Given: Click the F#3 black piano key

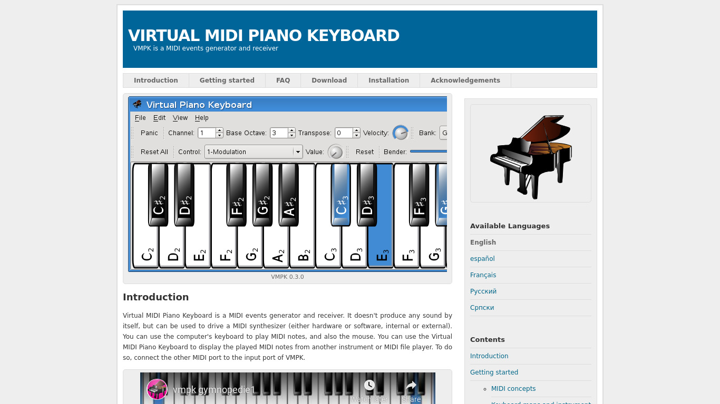Looking at the screenshot, I should 419,195.
